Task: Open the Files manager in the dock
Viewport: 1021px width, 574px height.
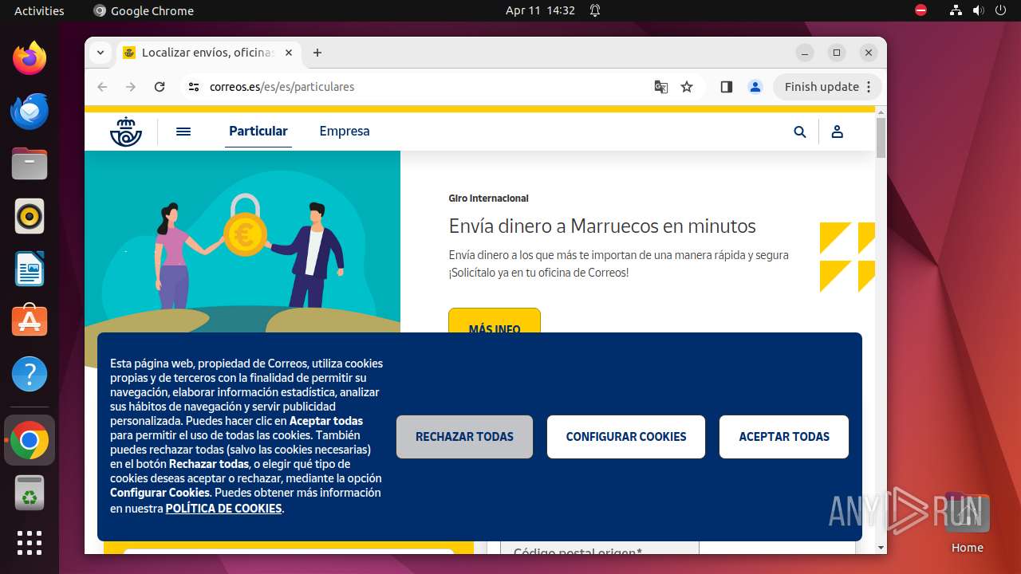Action: click(x=30, y=164)
